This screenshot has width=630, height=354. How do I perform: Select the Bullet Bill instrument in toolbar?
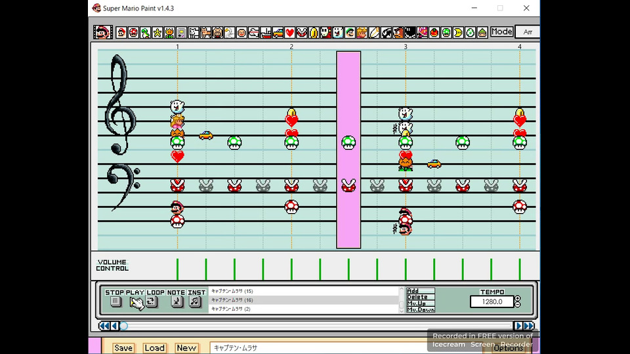(386, 33)
